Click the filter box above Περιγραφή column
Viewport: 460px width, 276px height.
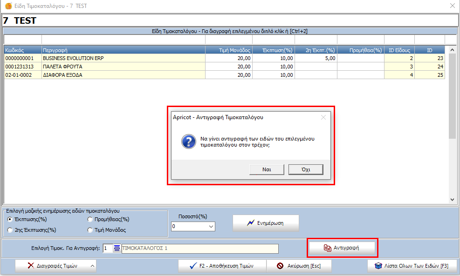coord(124,39)
